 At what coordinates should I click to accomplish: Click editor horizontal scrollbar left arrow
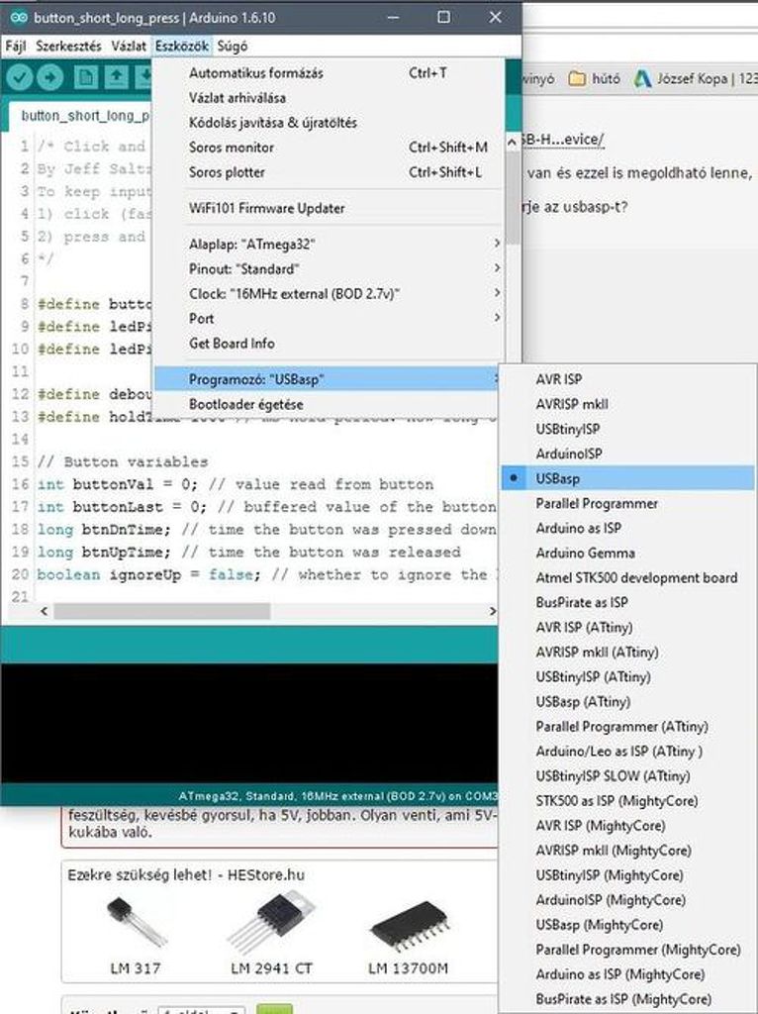(x=44, y=611)
